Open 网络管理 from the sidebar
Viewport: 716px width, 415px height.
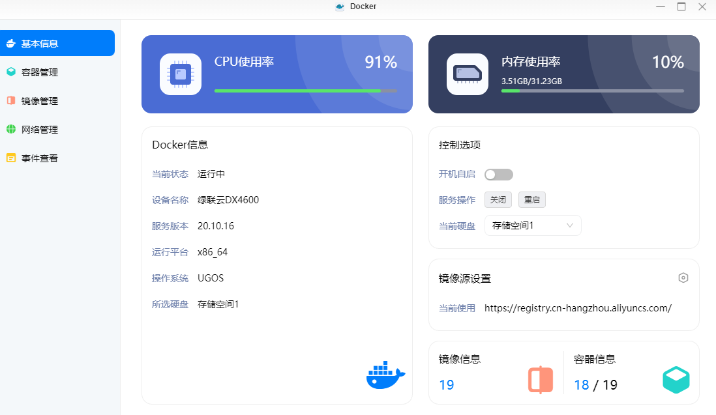[x=39, y=130]
